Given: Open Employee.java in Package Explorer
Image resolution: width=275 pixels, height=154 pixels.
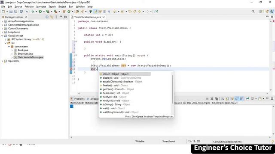Looking at the screenshot, I should [x=25, y=54].
